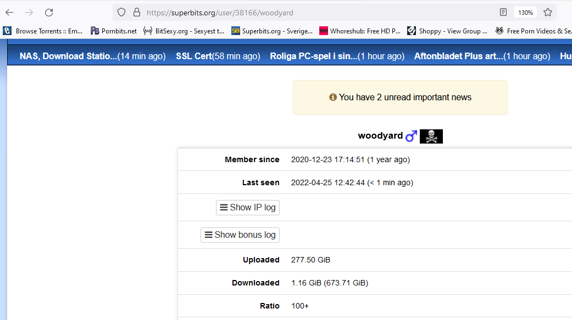Open the BitSexy.org bookmark
This screenshot has width=572, height=320.
[184, 31]
